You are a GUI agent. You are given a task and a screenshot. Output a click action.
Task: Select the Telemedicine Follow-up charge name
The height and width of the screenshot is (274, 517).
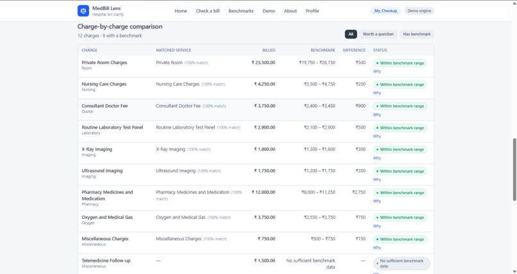pyautogui.click(x=106, y=261)
